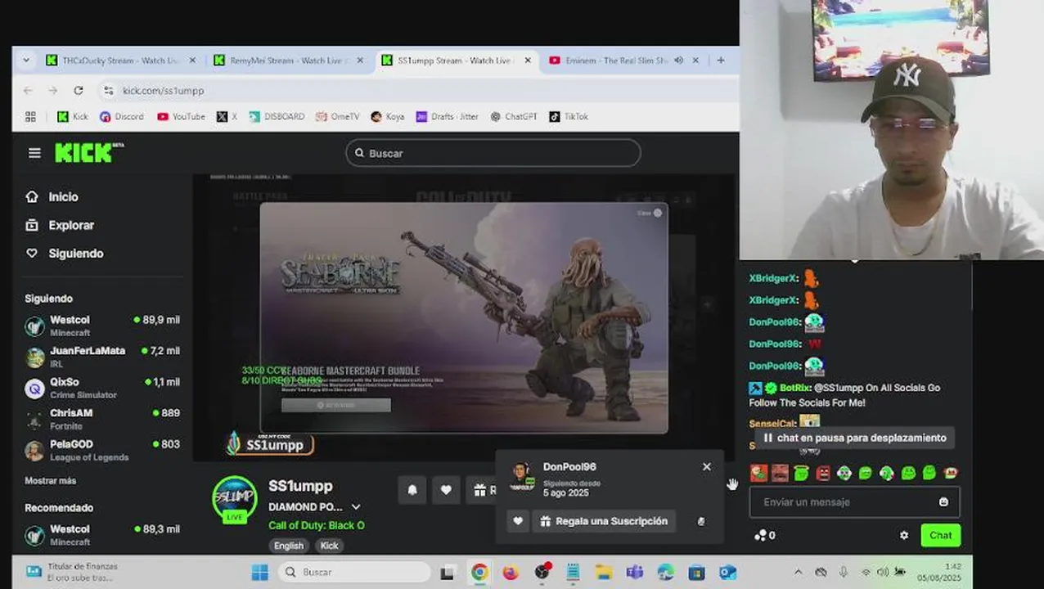Viewport: 1044px width, 589px height.
Task: Mute the Eminem tab audio icon
Action: click(x=678, y=61)
